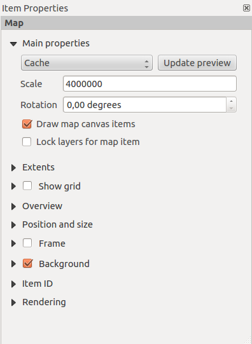
Task: Decrease rotation with the down arrow
Action: pos(231,108)
